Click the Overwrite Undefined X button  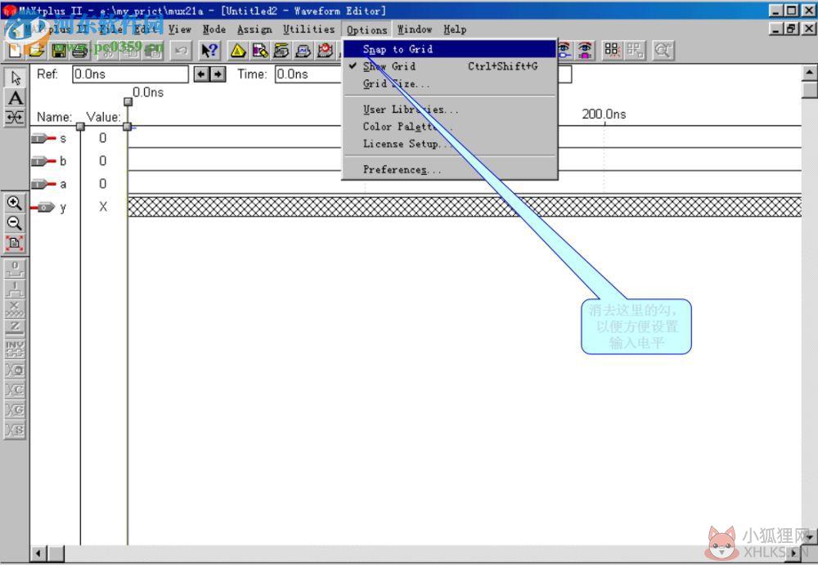click(x=15, y=309)
